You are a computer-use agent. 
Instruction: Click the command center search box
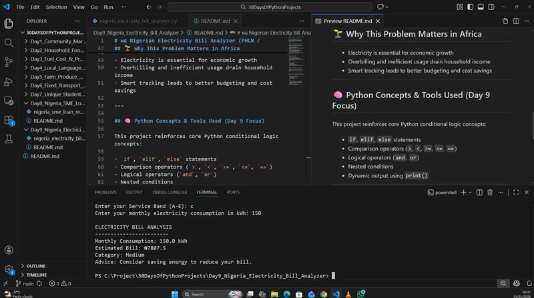pos(267,7)
